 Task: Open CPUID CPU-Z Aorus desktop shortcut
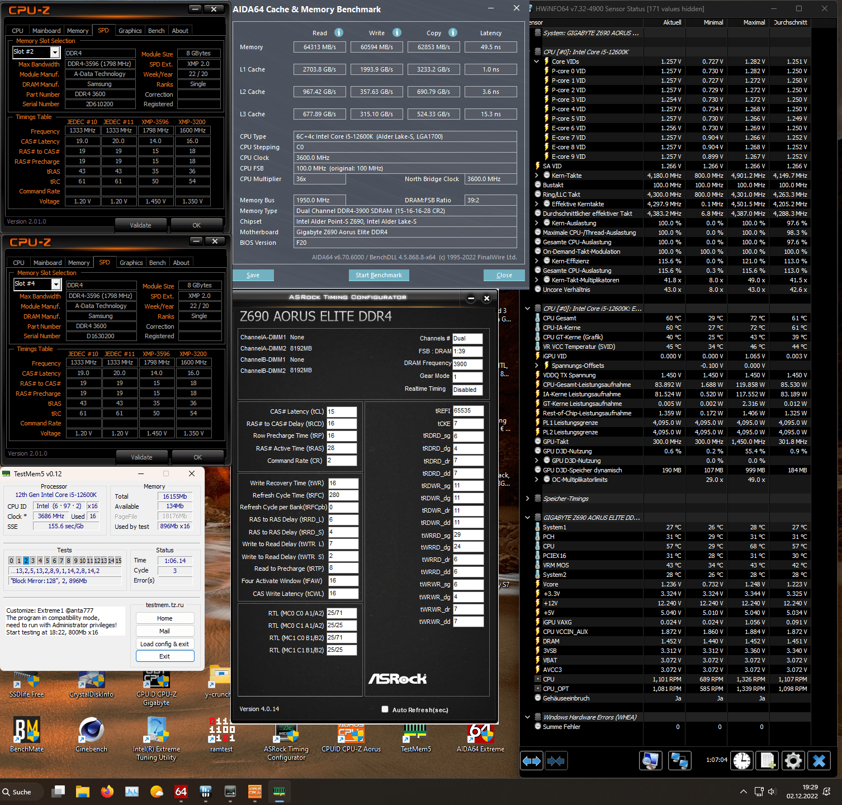(351, 738)
